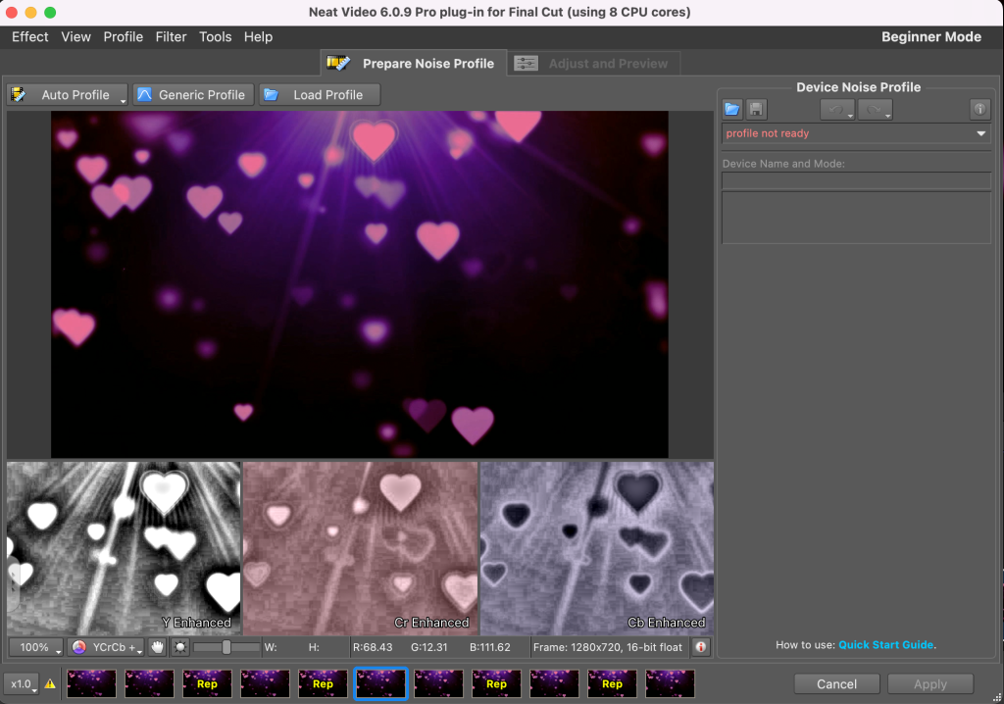Click the save profile floppy disk icon
The image size is (1004, 704).
[x=756, y=109]
